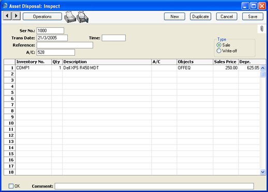This screenshot has width=268, height=192.
Task: Open the Operations menu
Action: point(42,17)
